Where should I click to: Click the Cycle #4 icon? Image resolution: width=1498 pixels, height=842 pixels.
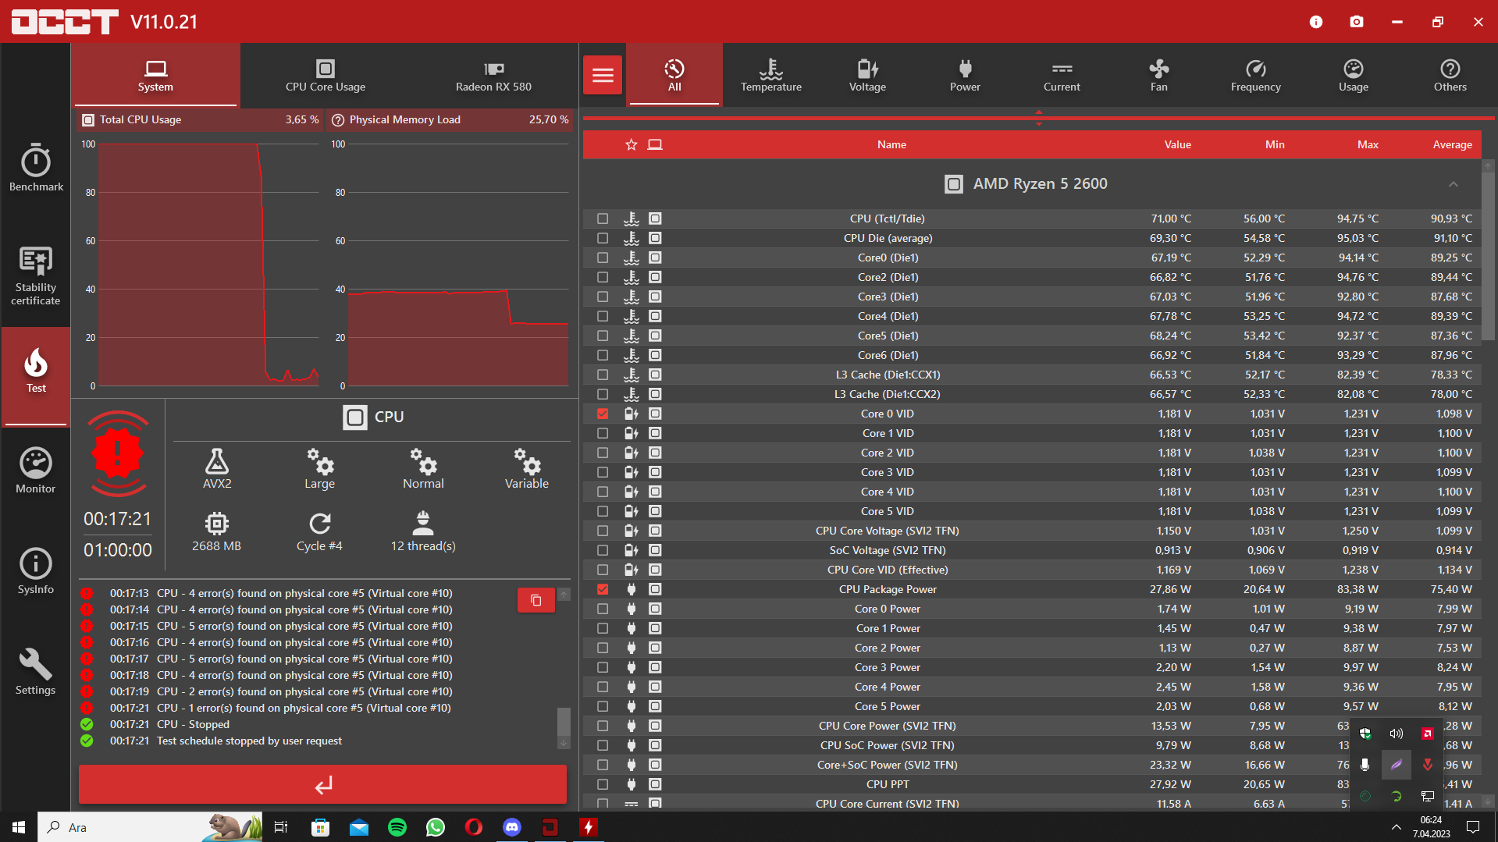[x=320, y=523]
